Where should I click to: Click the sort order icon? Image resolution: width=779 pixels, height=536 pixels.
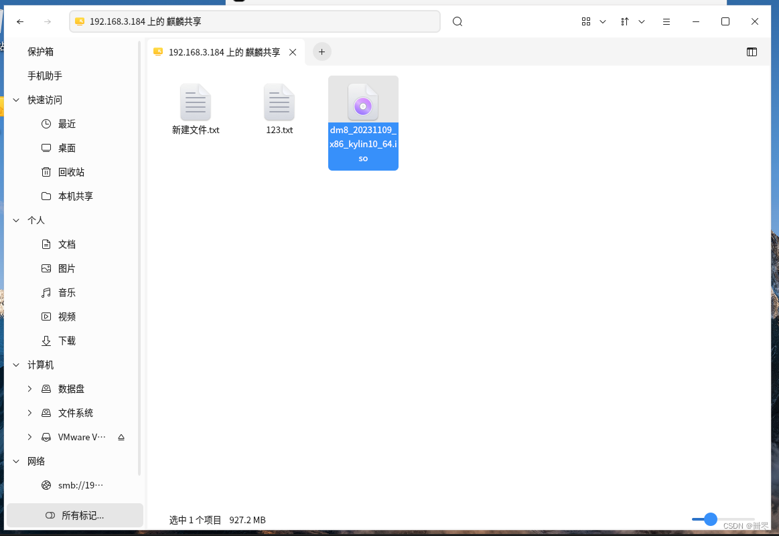pyautogui.click(x=625, y=21)
